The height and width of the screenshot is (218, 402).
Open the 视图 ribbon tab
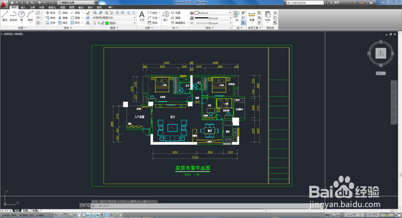click(62, 7)
